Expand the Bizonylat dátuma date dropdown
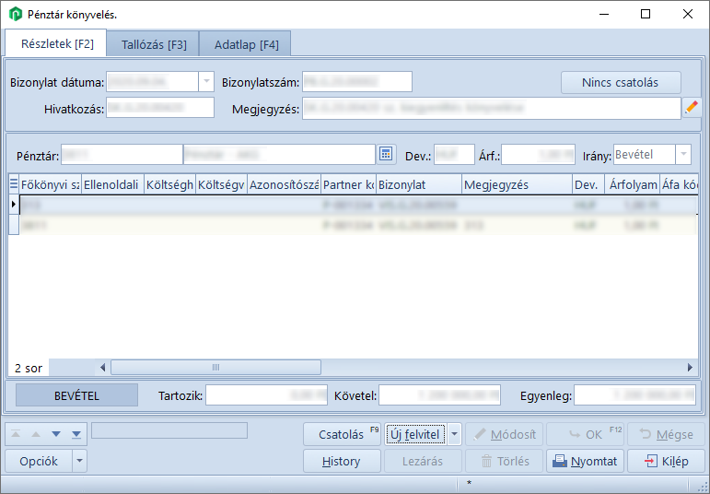The height and width of the screenshot is (494, 710). pyautogui.click(x=205, y=82)
